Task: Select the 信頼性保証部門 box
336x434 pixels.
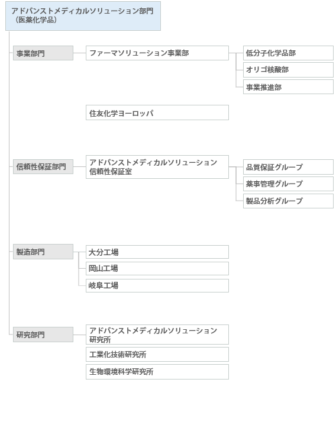Action: pos(43,166)
